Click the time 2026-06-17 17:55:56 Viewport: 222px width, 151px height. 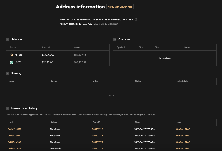tap(144, 129)
